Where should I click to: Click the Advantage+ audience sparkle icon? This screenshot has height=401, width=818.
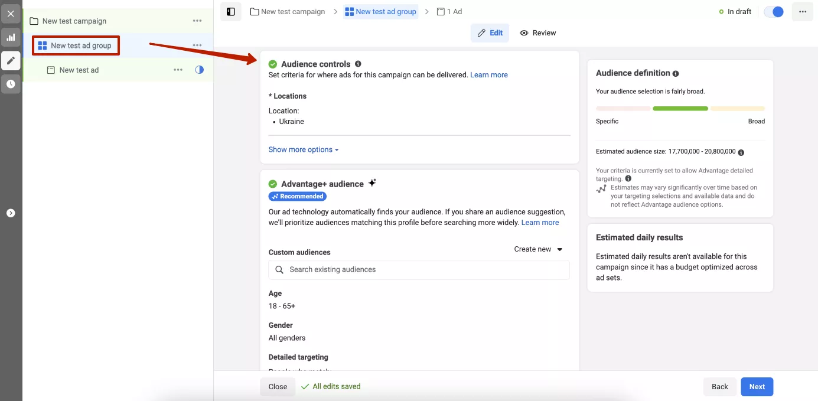click(x=372, y=183)
